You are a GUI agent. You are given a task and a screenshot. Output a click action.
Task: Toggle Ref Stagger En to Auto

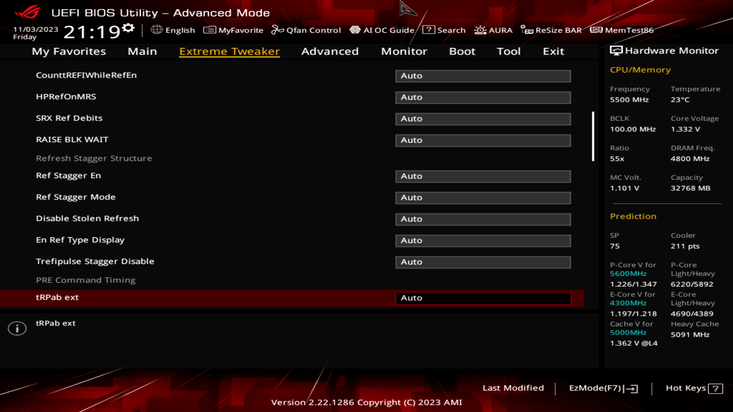(482, 175)
